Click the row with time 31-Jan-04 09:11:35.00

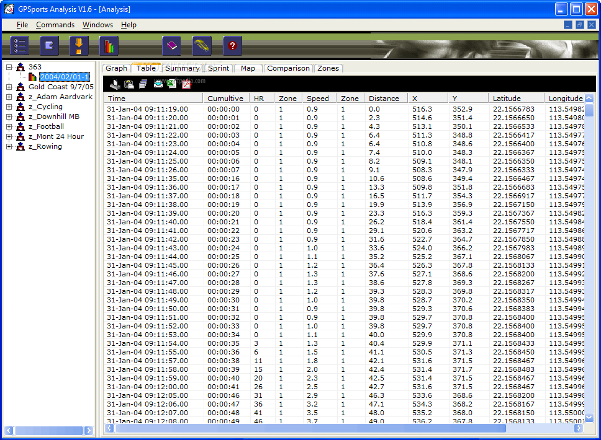(344, 178)
